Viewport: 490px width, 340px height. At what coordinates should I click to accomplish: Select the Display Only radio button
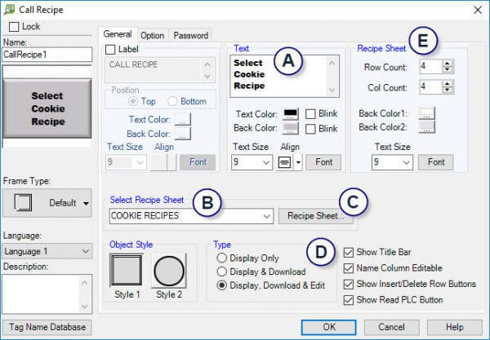pyautogui.click(x=220, y=258)
